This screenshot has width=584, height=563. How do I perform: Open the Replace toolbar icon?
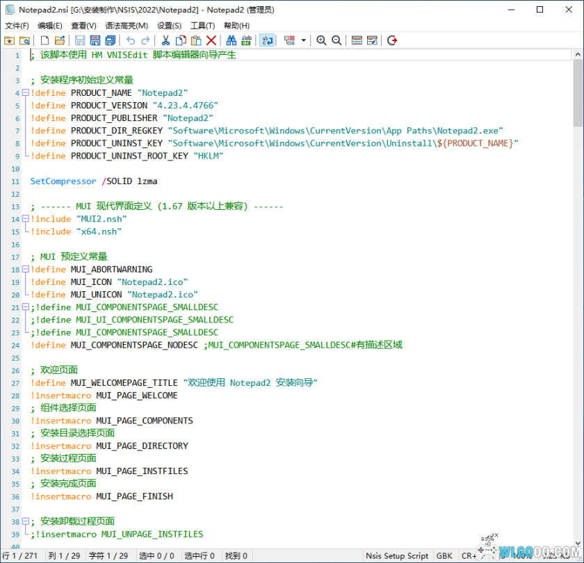click(247, 40)
